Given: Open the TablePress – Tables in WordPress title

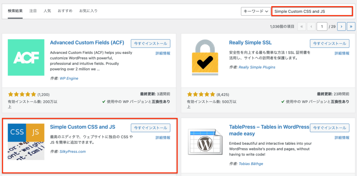Looking at the screenshot, I should pyautogui.click(x=269, y=130).
